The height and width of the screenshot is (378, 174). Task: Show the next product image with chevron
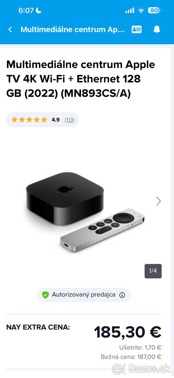[159, 201]
